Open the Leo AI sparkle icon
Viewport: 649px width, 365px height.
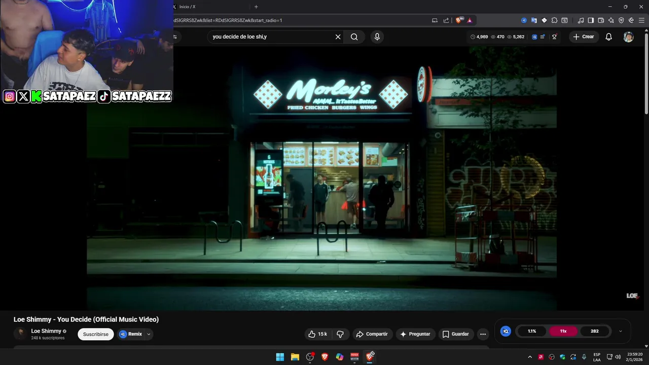[x=611, y=20]
